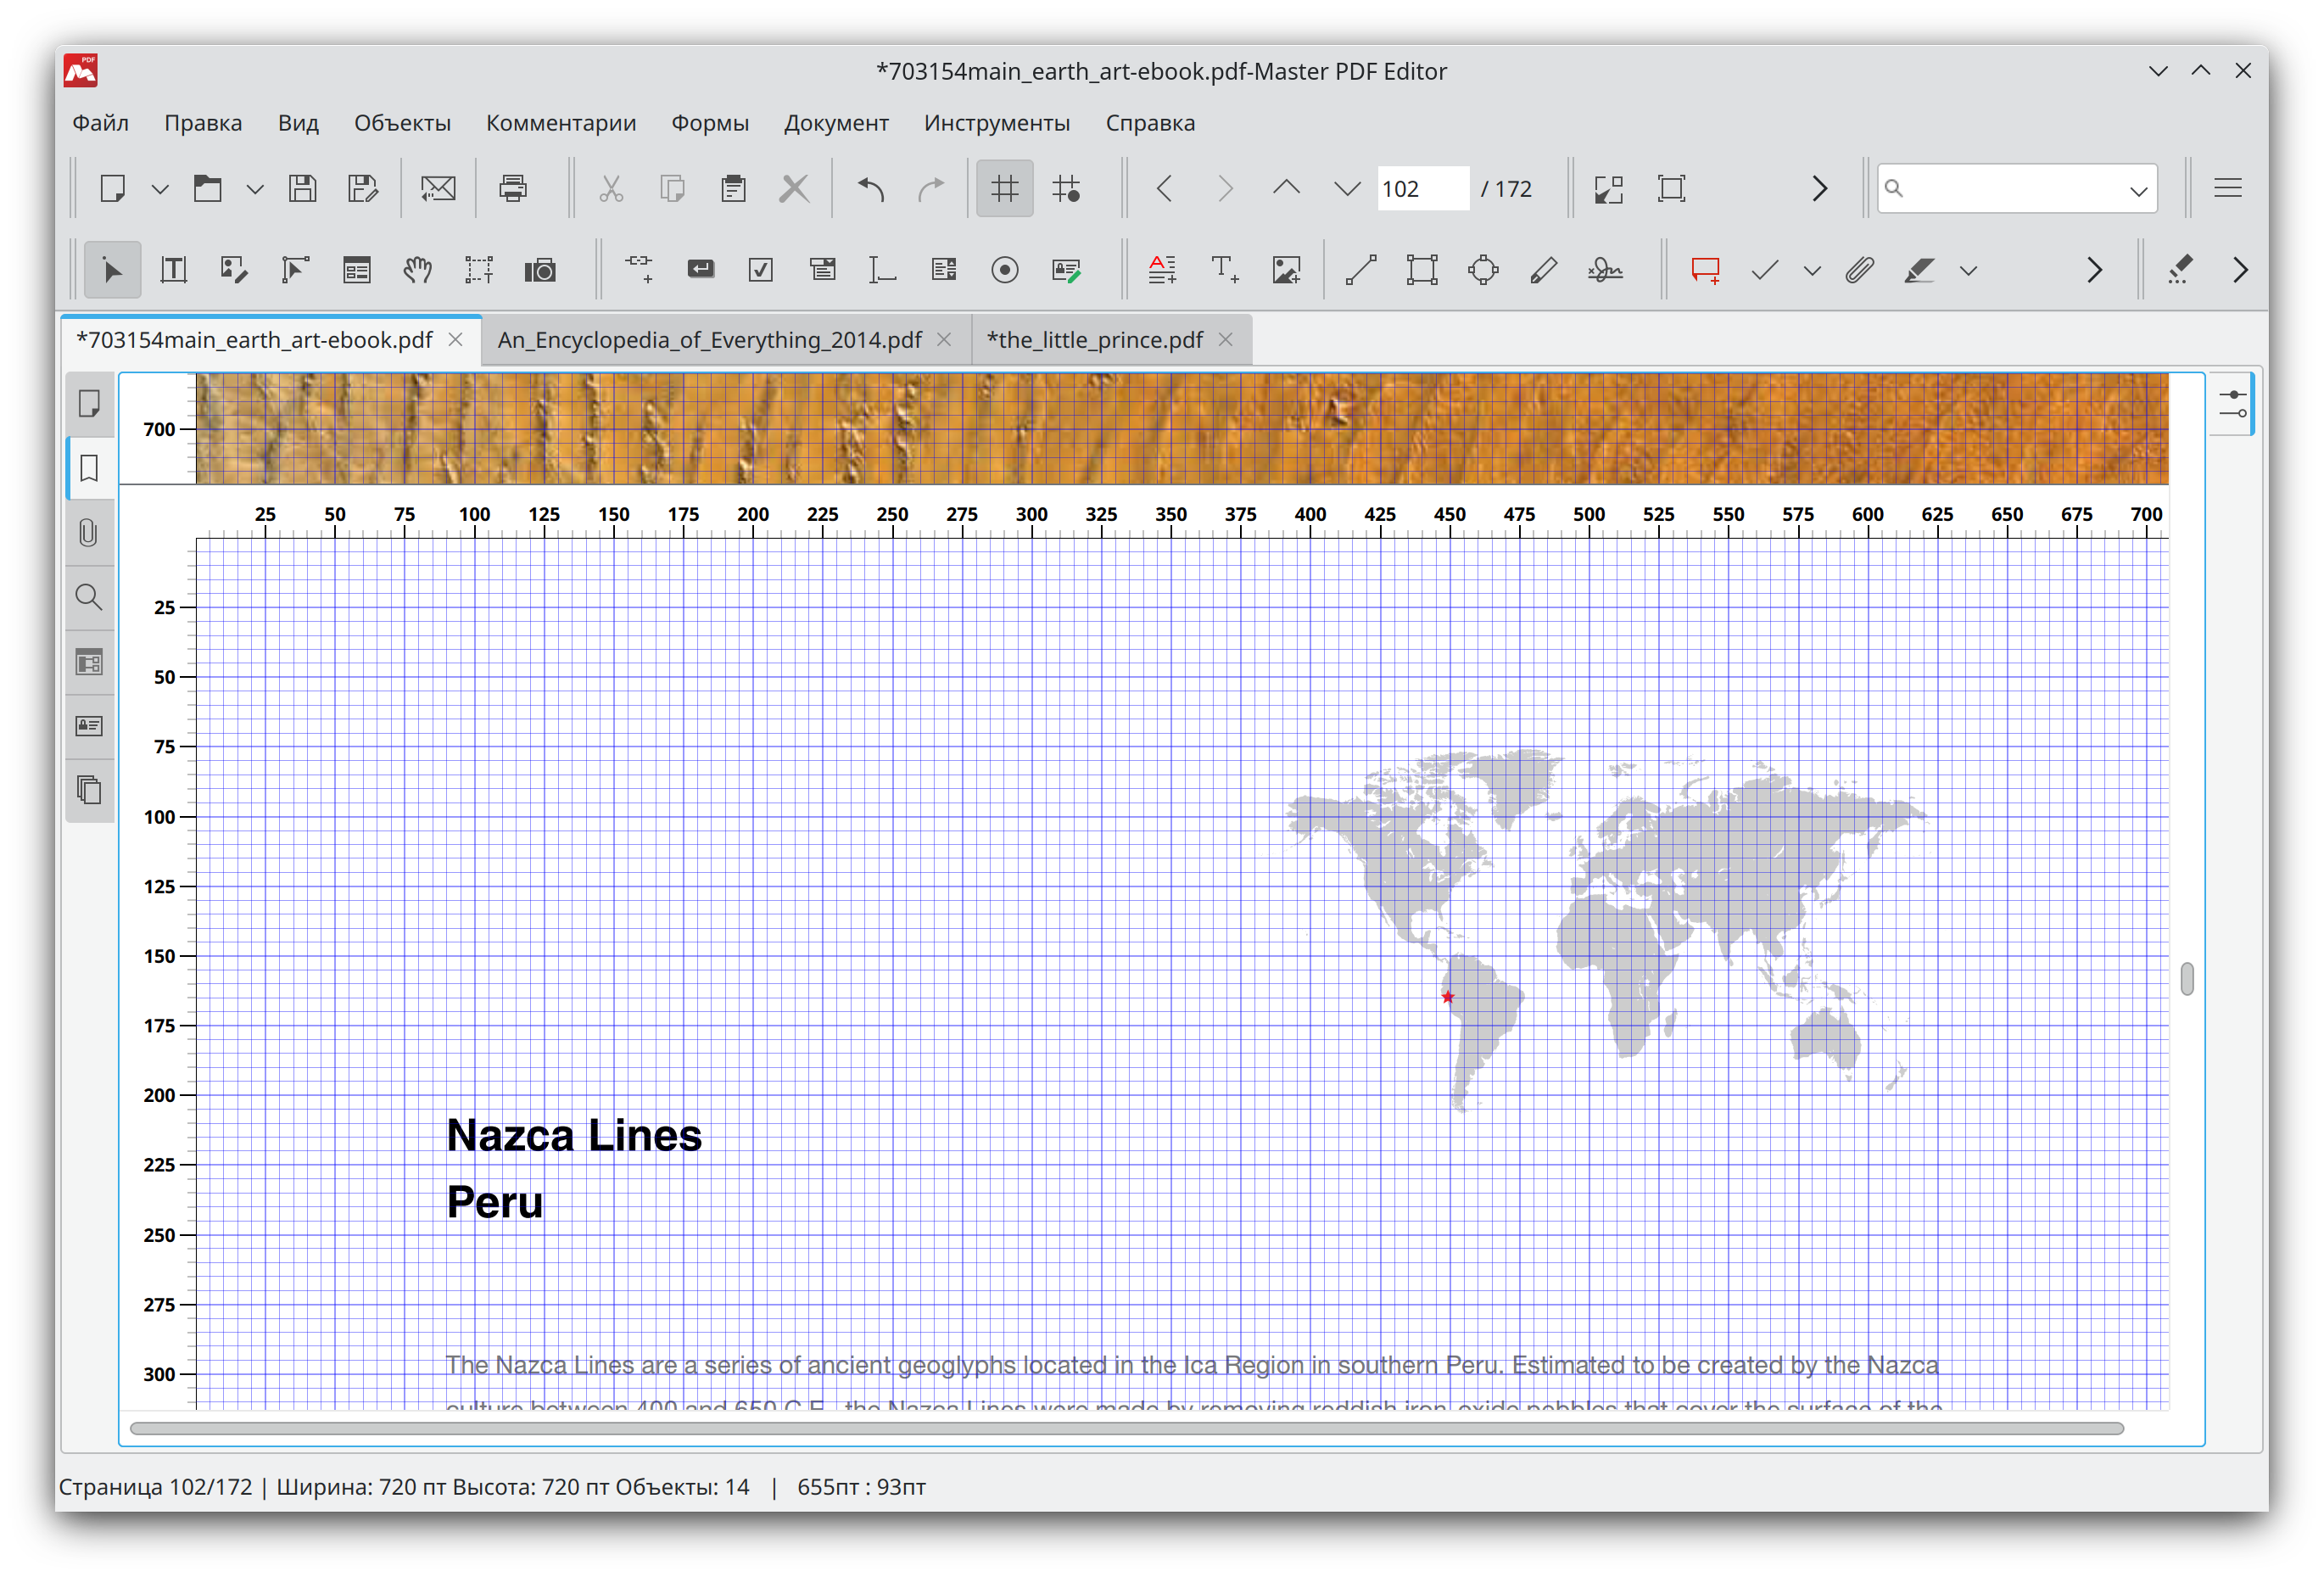Click the Delete X icon
Viewport: 2324px width, 1577px height.
[794, 188]
